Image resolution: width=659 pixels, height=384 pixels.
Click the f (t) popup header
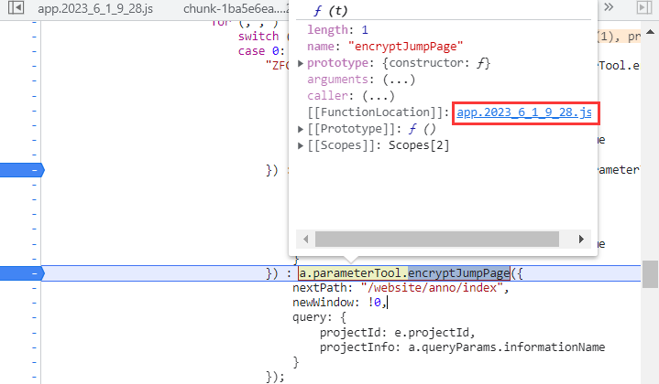332,12
